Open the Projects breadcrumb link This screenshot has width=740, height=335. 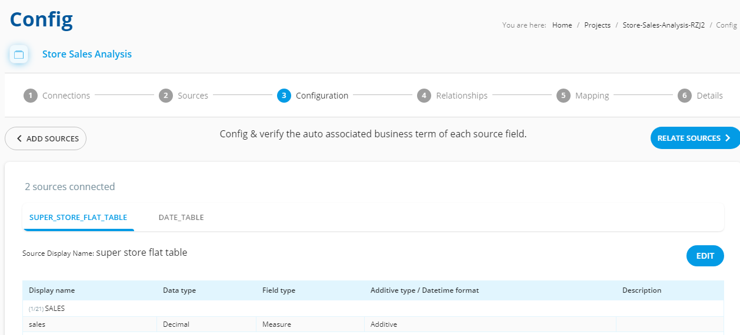click(598, 25)
